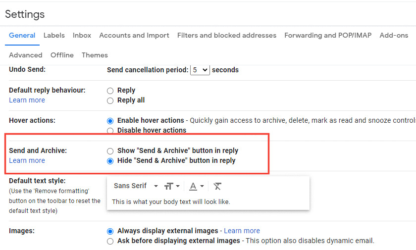Viewport: 416px width, 250px height.
Task: Select the Reply all radio button
Action: pos(110,100)
